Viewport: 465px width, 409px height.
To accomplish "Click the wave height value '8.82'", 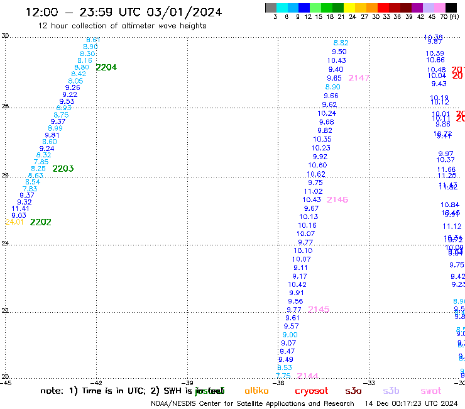I will point(341,43).
